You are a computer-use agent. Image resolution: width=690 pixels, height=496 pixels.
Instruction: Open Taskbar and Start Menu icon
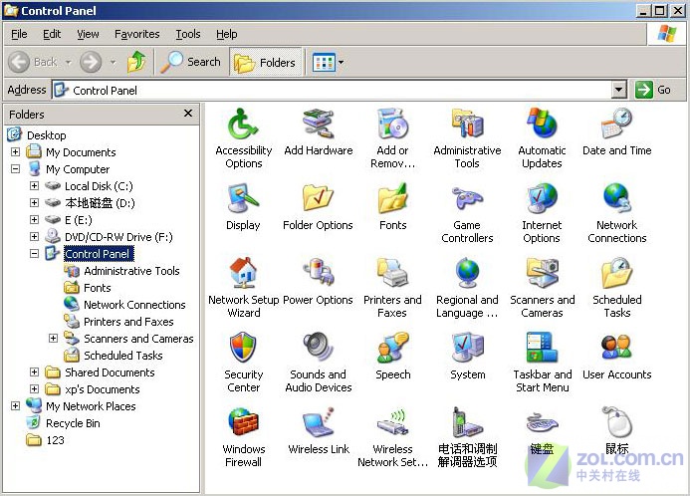[542, 349]
